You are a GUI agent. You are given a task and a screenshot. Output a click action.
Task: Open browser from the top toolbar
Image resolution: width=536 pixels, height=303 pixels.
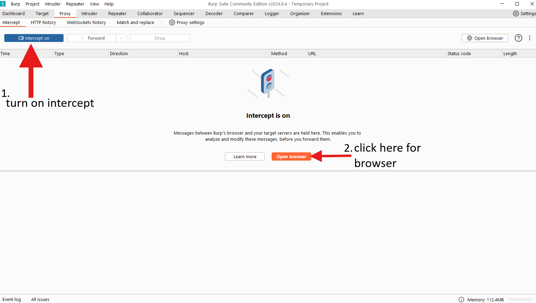(485, 38)
